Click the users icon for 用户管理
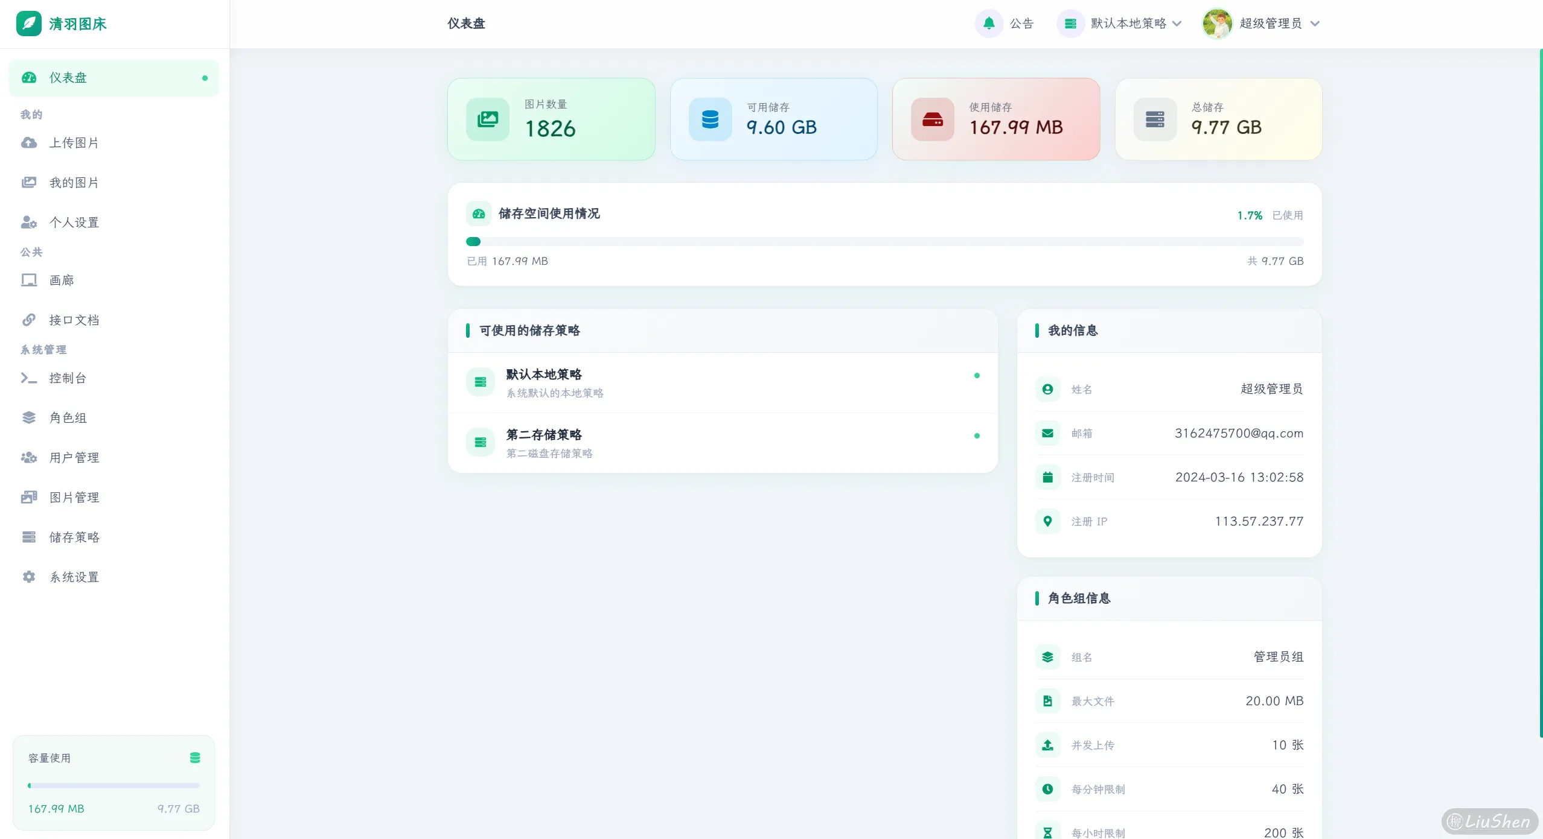1543x839 pixels. [28, 458]
